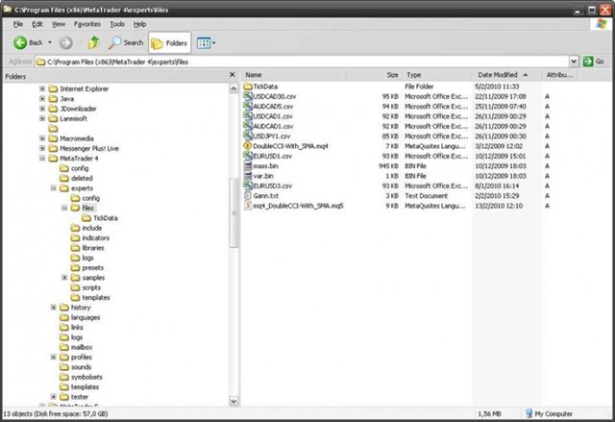Click folder tree scrollbar down arrow

point(234,401)
